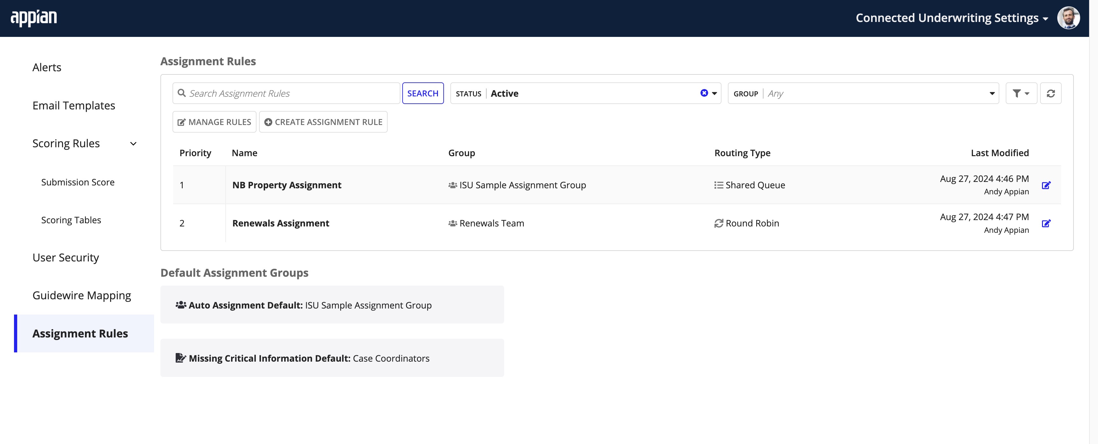1098x444 pixels.
Task: Click the ISU Sample Assignment Group people icon in the table
Action: [x=453, y=185]
